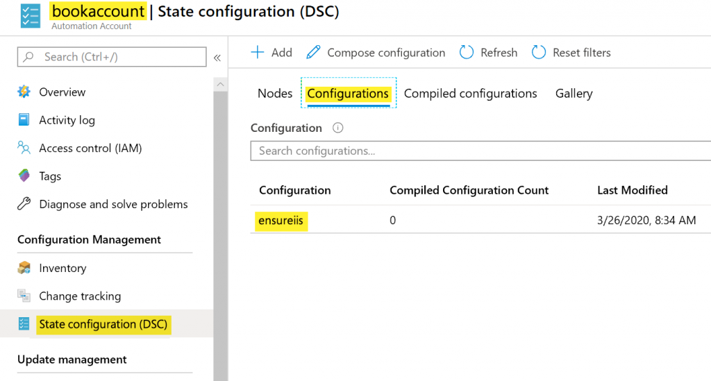Click the Change tracking icon
Viewport: 711px width, 381px height.
24,296
